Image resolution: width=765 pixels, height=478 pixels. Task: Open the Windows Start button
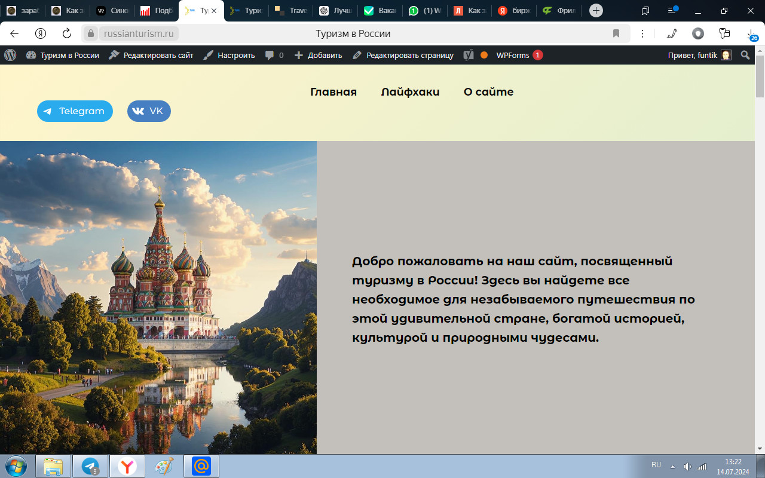point(16,466)
